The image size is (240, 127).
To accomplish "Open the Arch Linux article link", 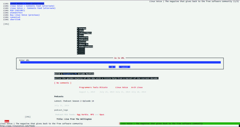I will click(137, 87).
